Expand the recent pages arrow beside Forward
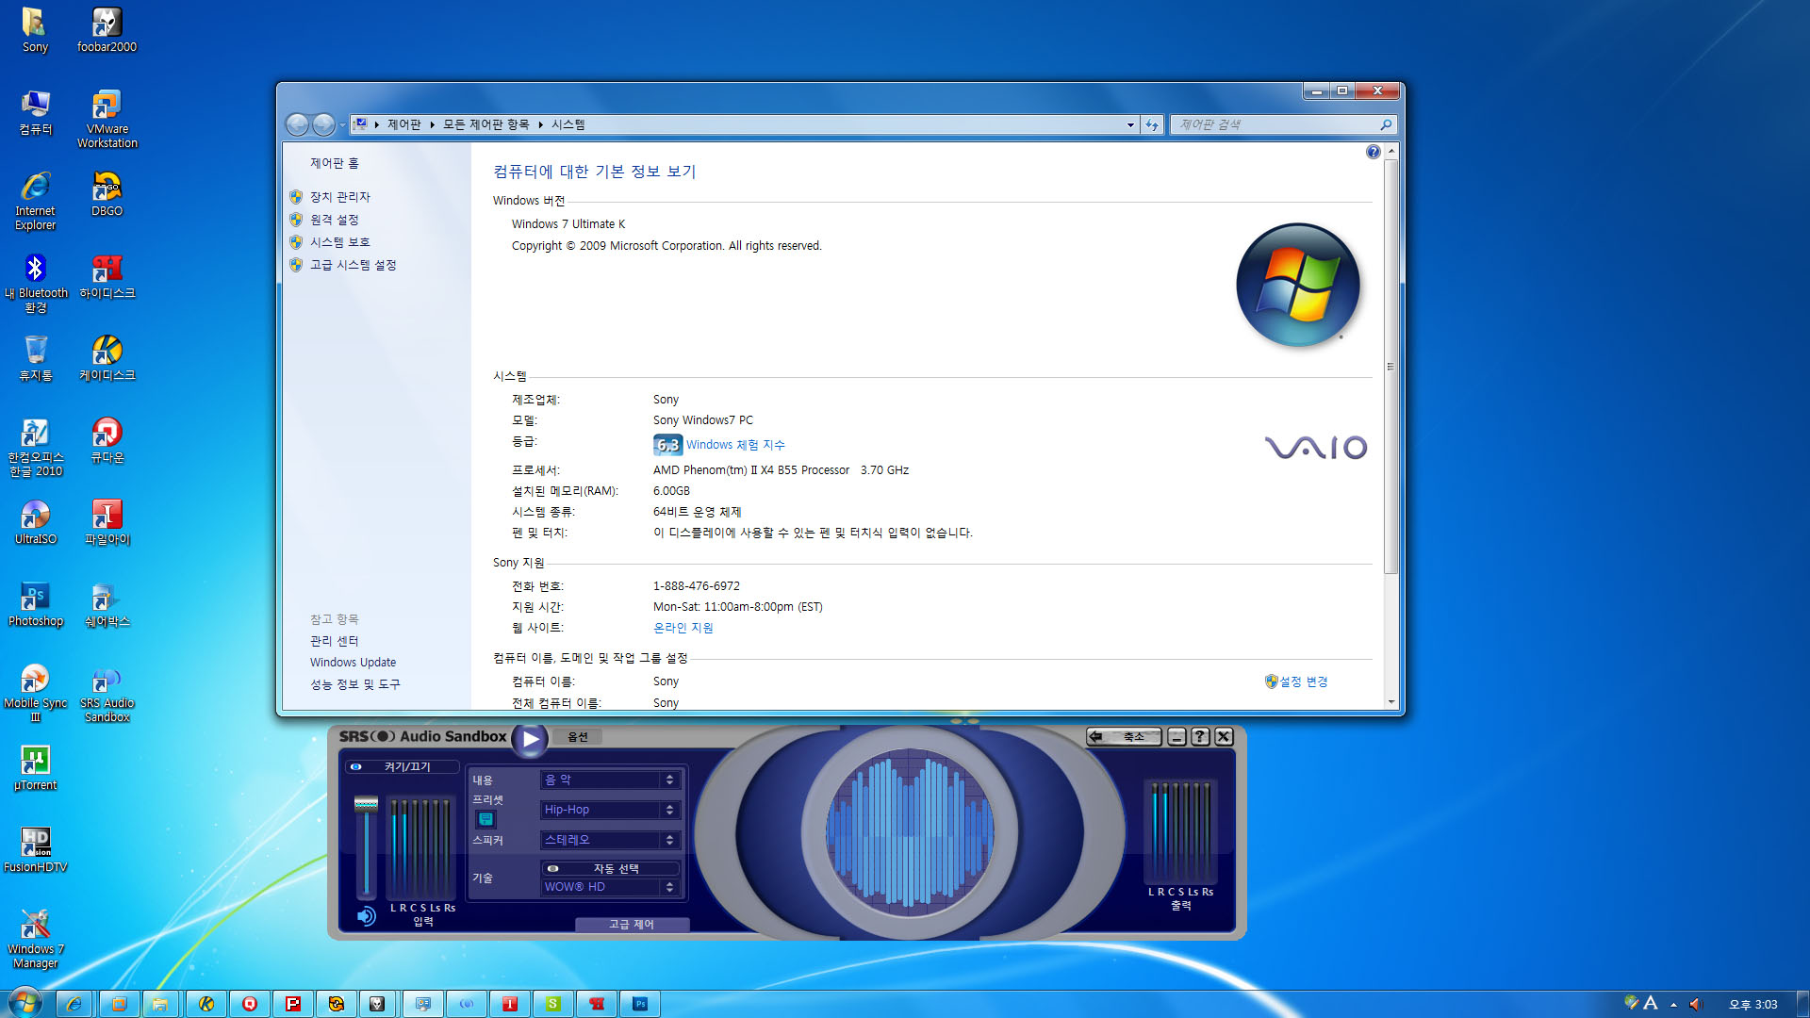 tap(342, 124)
